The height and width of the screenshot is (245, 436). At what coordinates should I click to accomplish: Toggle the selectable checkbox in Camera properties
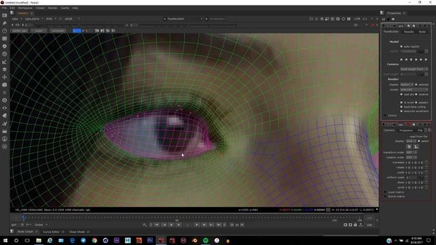coord(419,141)
